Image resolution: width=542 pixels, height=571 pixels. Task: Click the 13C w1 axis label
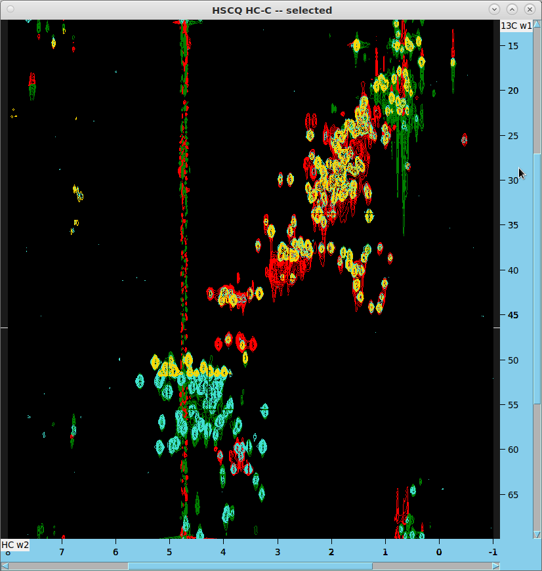[x=516, y=26]
